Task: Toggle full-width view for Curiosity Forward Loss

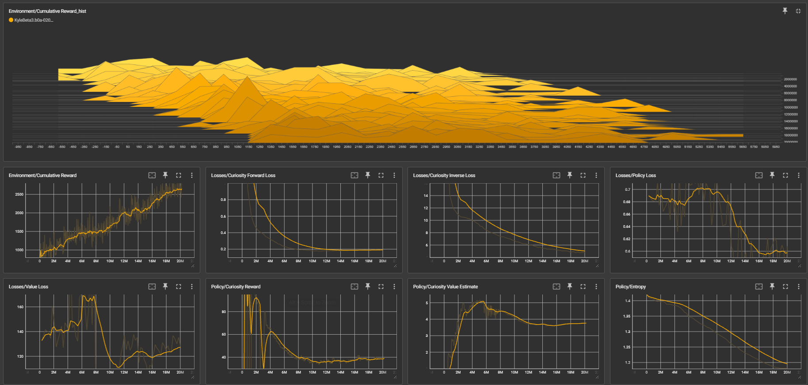Action: tap(381, 175)
